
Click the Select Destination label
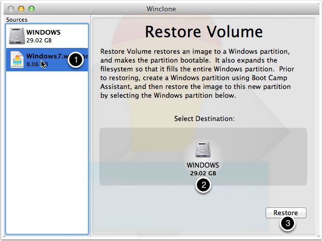(204, 118)
